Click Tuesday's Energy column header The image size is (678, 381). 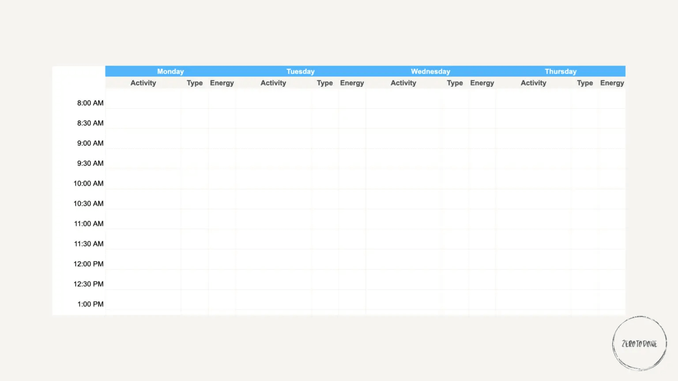point(352,83)
